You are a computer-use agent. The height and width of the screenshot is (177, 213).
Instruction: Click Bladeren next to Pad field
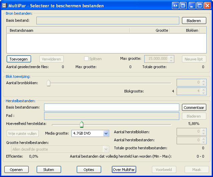194,116
